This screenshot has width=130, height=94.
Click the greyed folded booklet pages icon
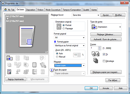pos(43,58)
